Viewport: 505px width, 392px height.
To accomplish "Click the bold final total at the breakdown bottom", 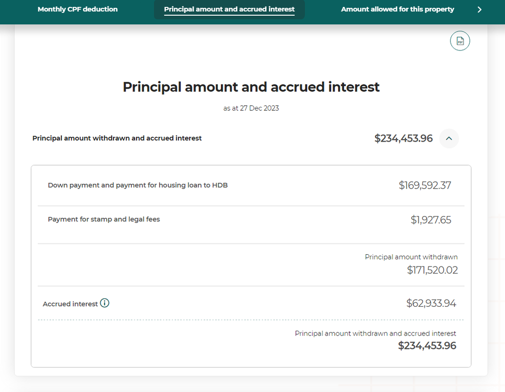I will [x=427, y=346].
